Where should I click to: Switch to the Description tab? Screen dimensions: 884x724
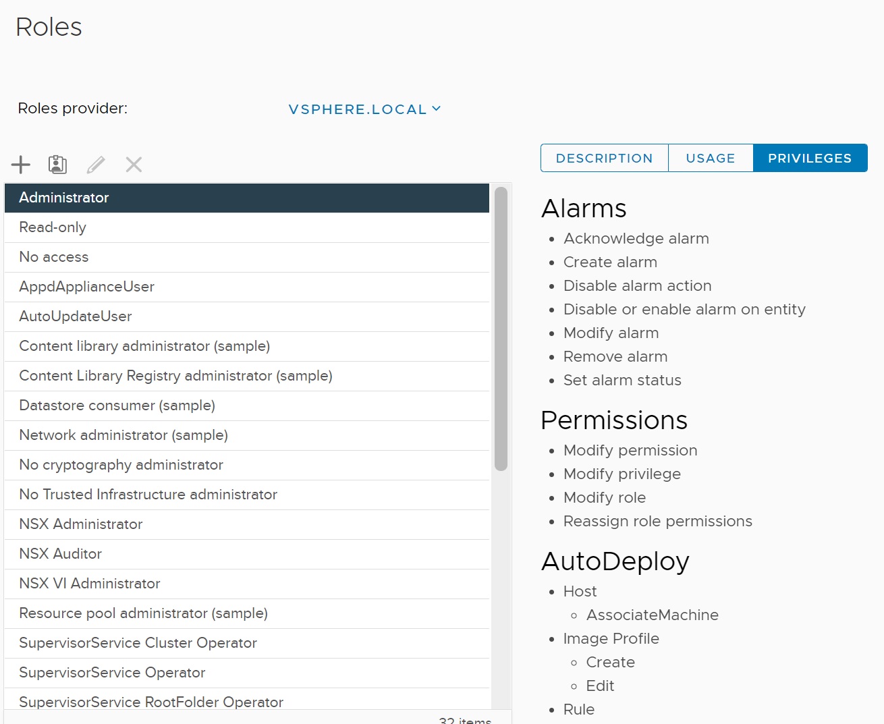[x=604, y=158]
